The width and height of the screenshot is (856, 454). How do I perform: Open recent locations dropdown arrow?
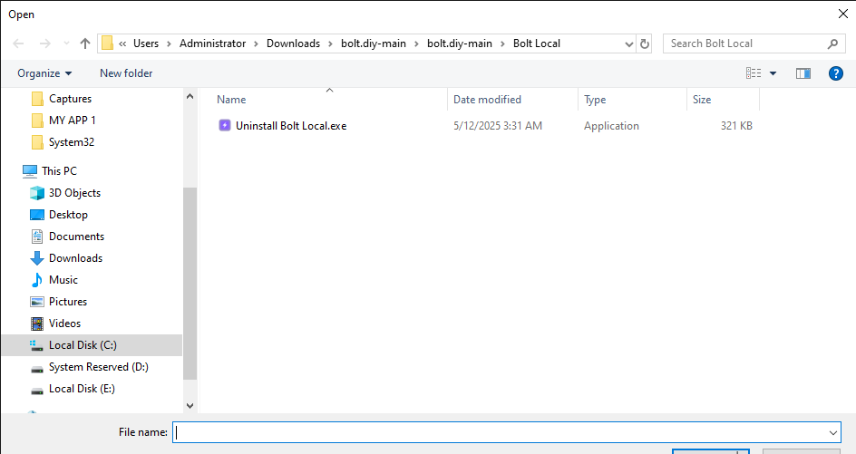point(66,43)
